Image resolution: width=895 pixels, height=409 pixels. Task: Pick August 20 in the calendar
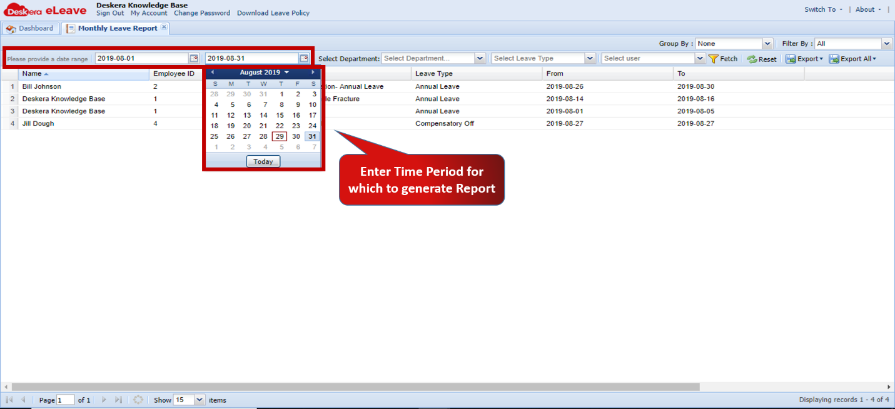coord(247,126)
